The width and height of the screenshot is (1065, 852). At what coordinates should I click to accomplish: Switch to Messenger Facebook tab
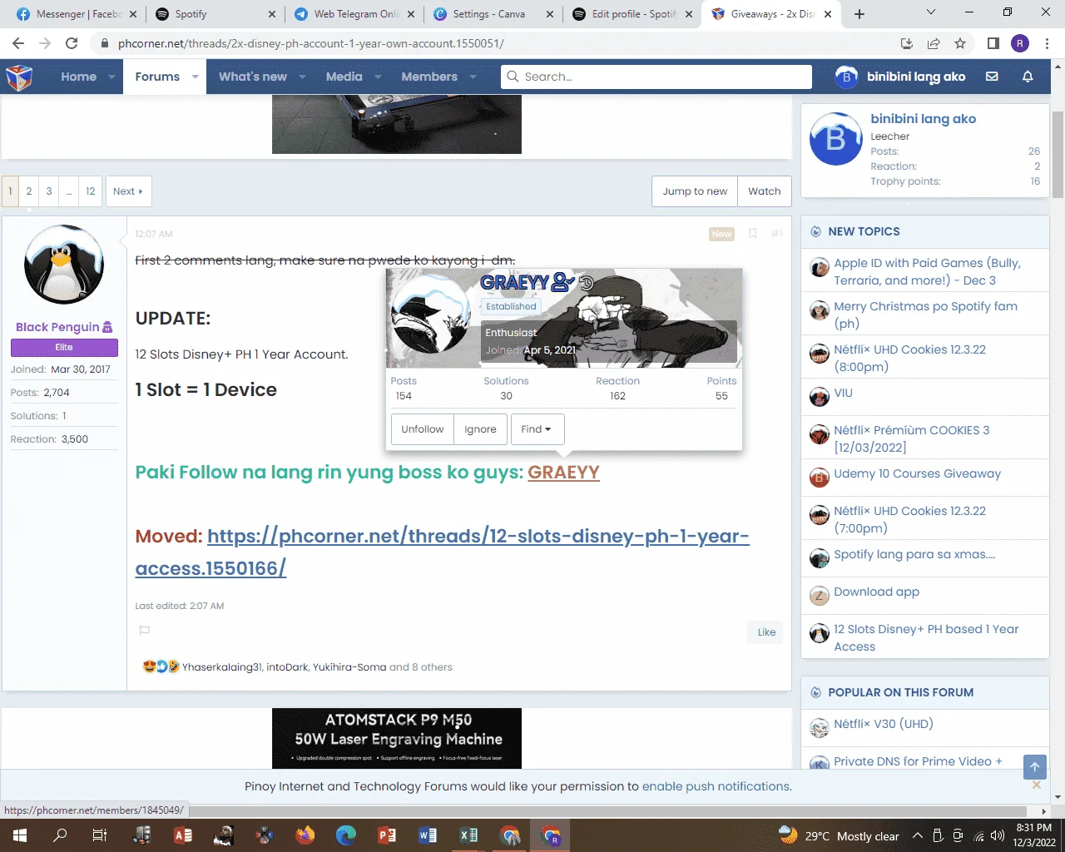click(x=75, y=14)
